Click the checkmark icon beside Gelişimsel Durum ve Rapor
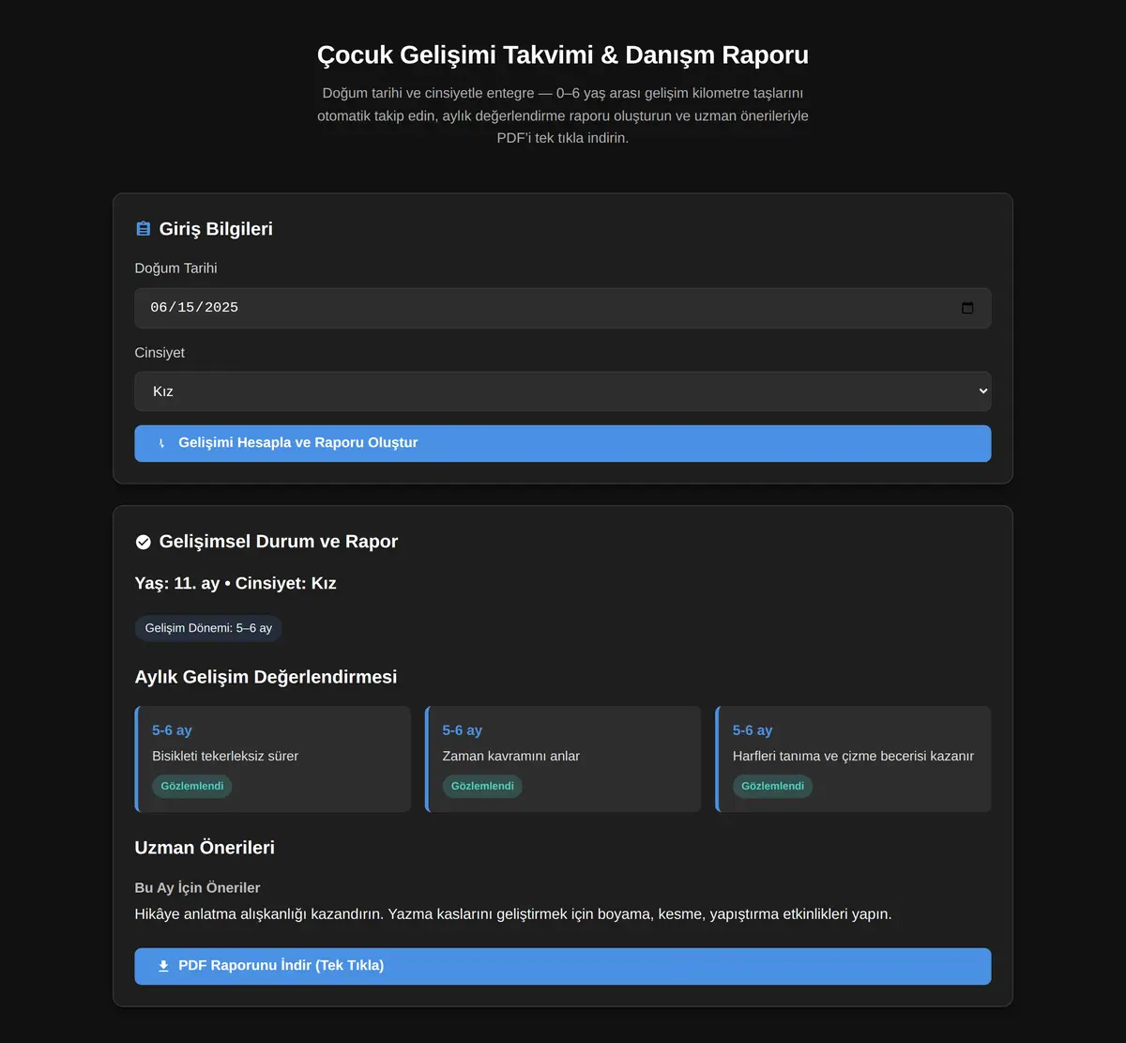The image size is (1126, 1043). click(144, 542)
